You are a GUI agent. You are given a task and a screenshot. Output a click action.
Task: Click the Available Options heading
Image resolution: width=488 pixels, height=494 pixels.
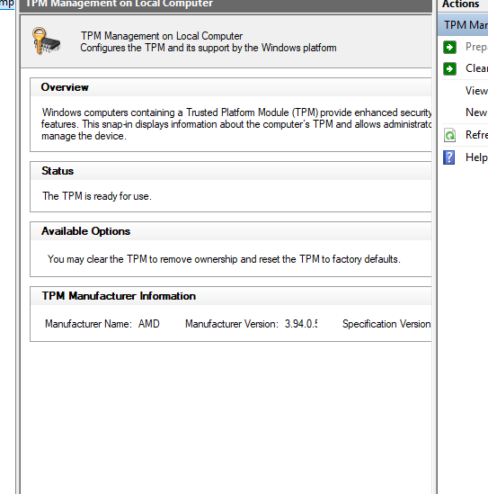(85, 231)
